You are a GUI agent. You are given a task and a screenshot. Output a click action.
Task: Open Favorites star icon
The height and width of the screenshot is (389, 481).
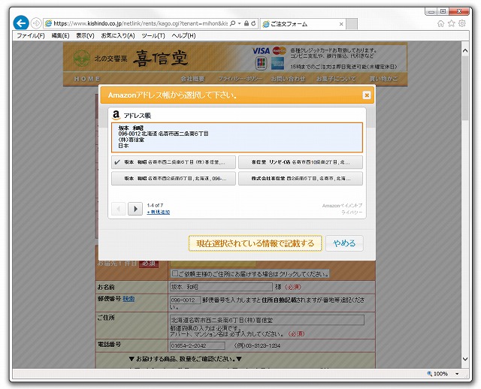451,23
